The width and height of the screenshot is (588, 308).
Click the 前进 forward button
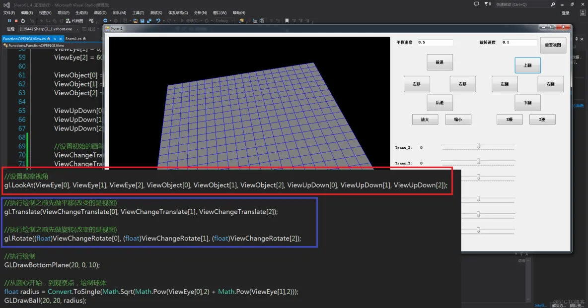click(x=440, y=62)
